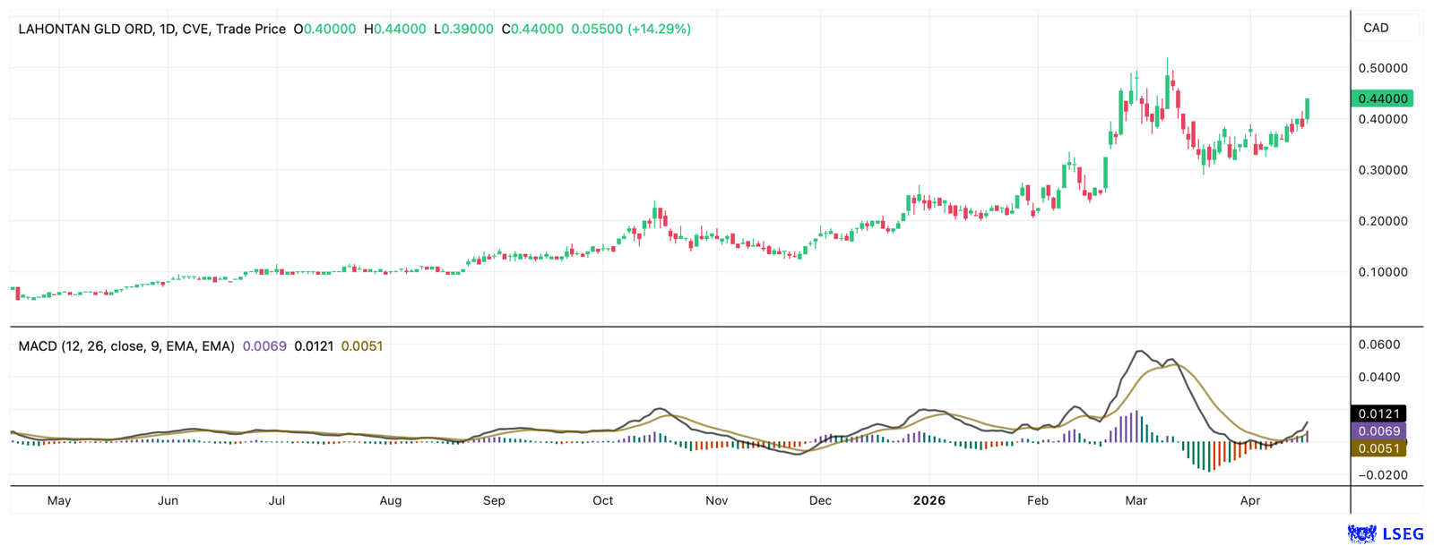
Task: Click the 2026 year label on time axis
Action: [929, 500]
